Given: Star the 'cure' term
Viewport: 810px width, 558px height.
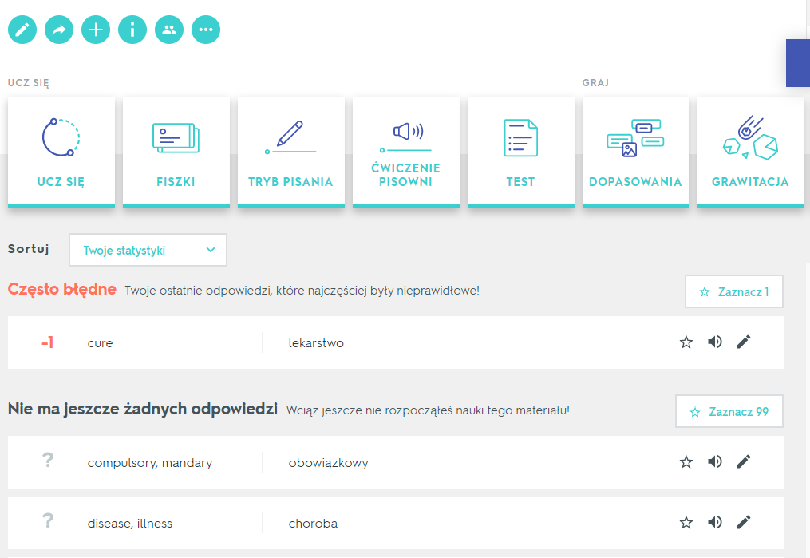Looking at the screenshot, I should tap(686, 342).
